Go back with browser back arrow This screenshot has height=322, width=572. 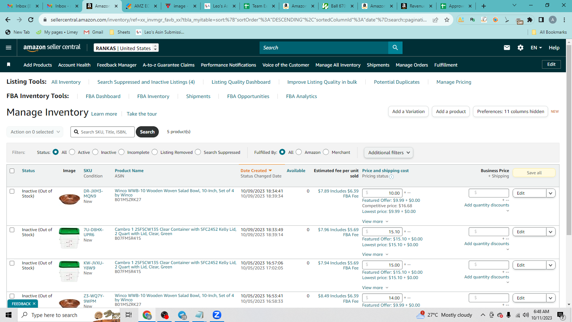click(x=8, y=20)
